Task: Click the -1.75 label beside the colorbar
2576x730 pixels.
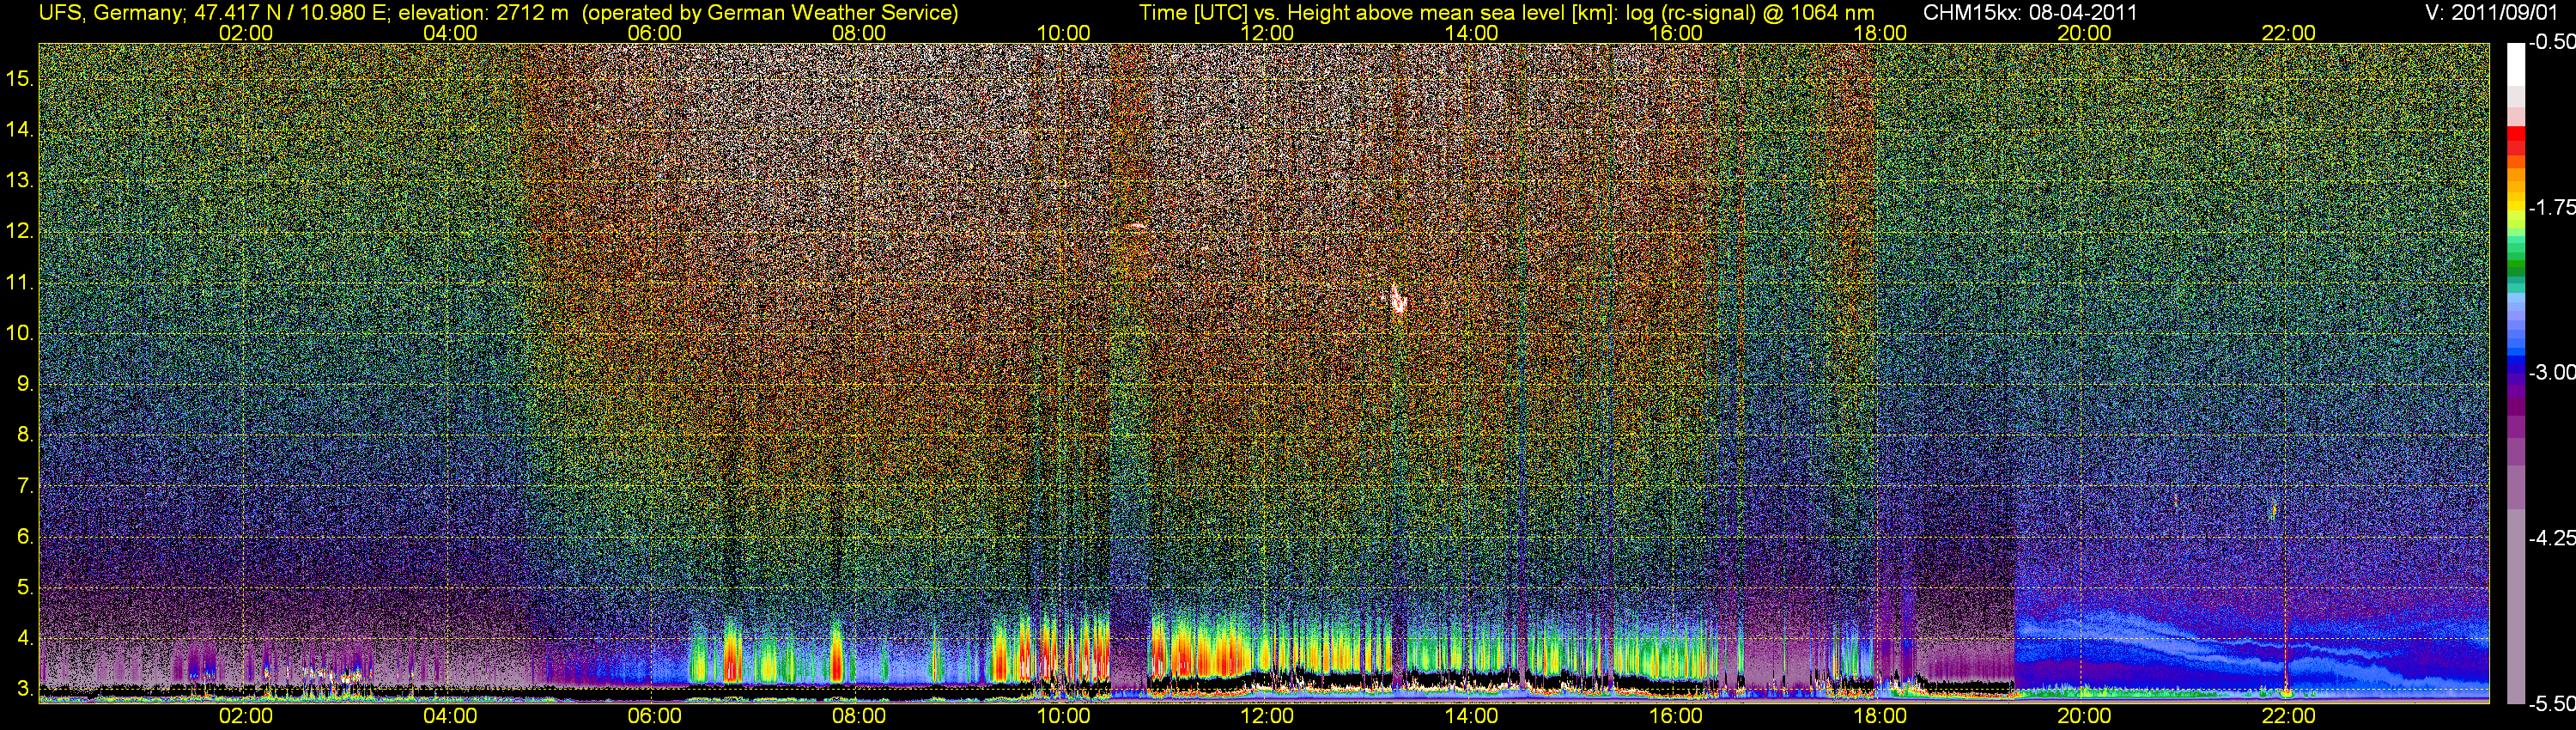Action: pos(2551,208)
